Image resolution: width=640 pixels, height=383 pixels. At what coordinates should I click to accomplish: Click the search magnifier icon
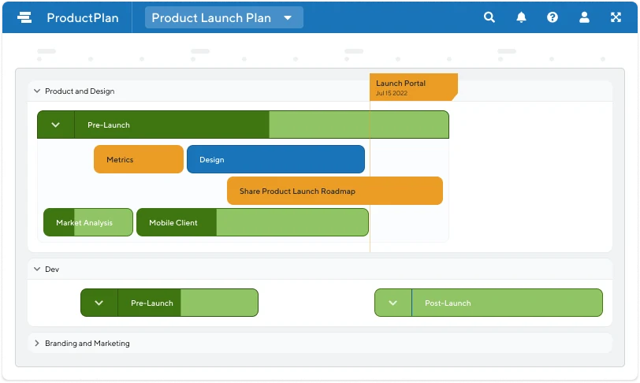coord(489,17)
